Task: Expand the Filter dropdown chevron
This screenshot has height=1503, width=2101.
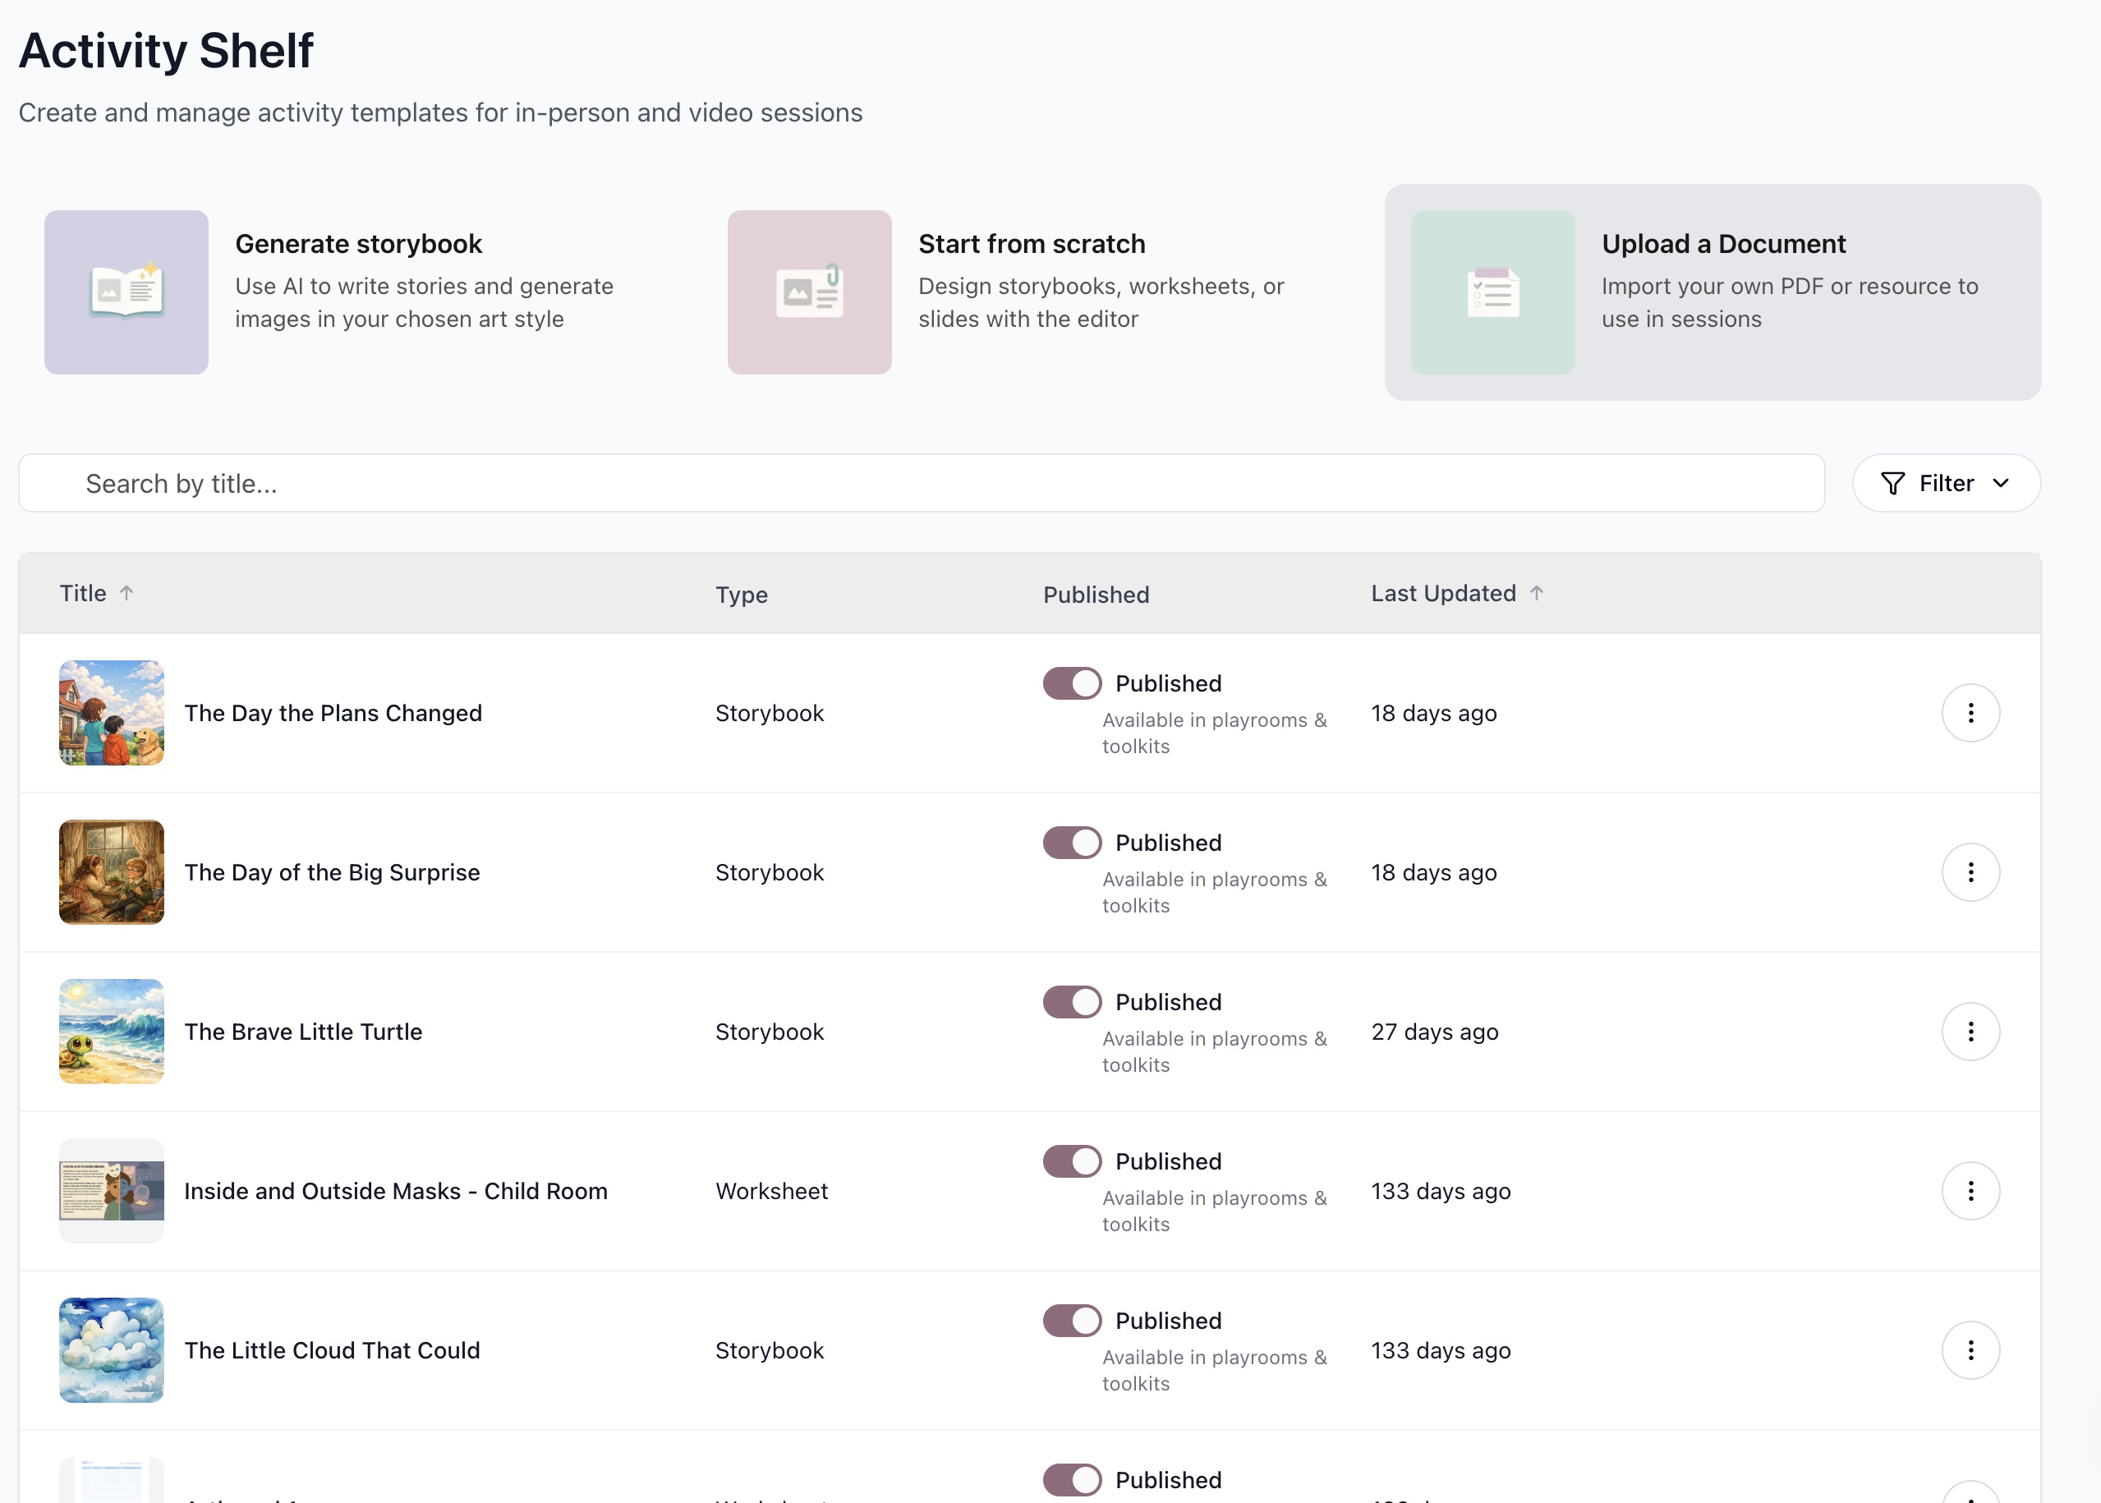Action: click(2000, 483)
